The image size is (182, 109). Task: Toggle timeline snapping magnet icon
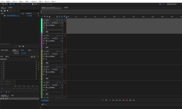(62, 17)
